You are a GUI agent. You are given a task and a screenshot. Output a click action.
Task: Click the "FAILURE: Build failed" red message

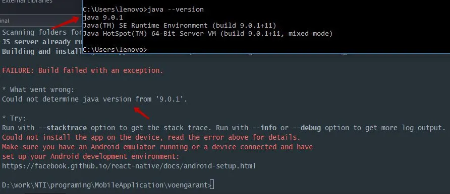tap(83, 70)
